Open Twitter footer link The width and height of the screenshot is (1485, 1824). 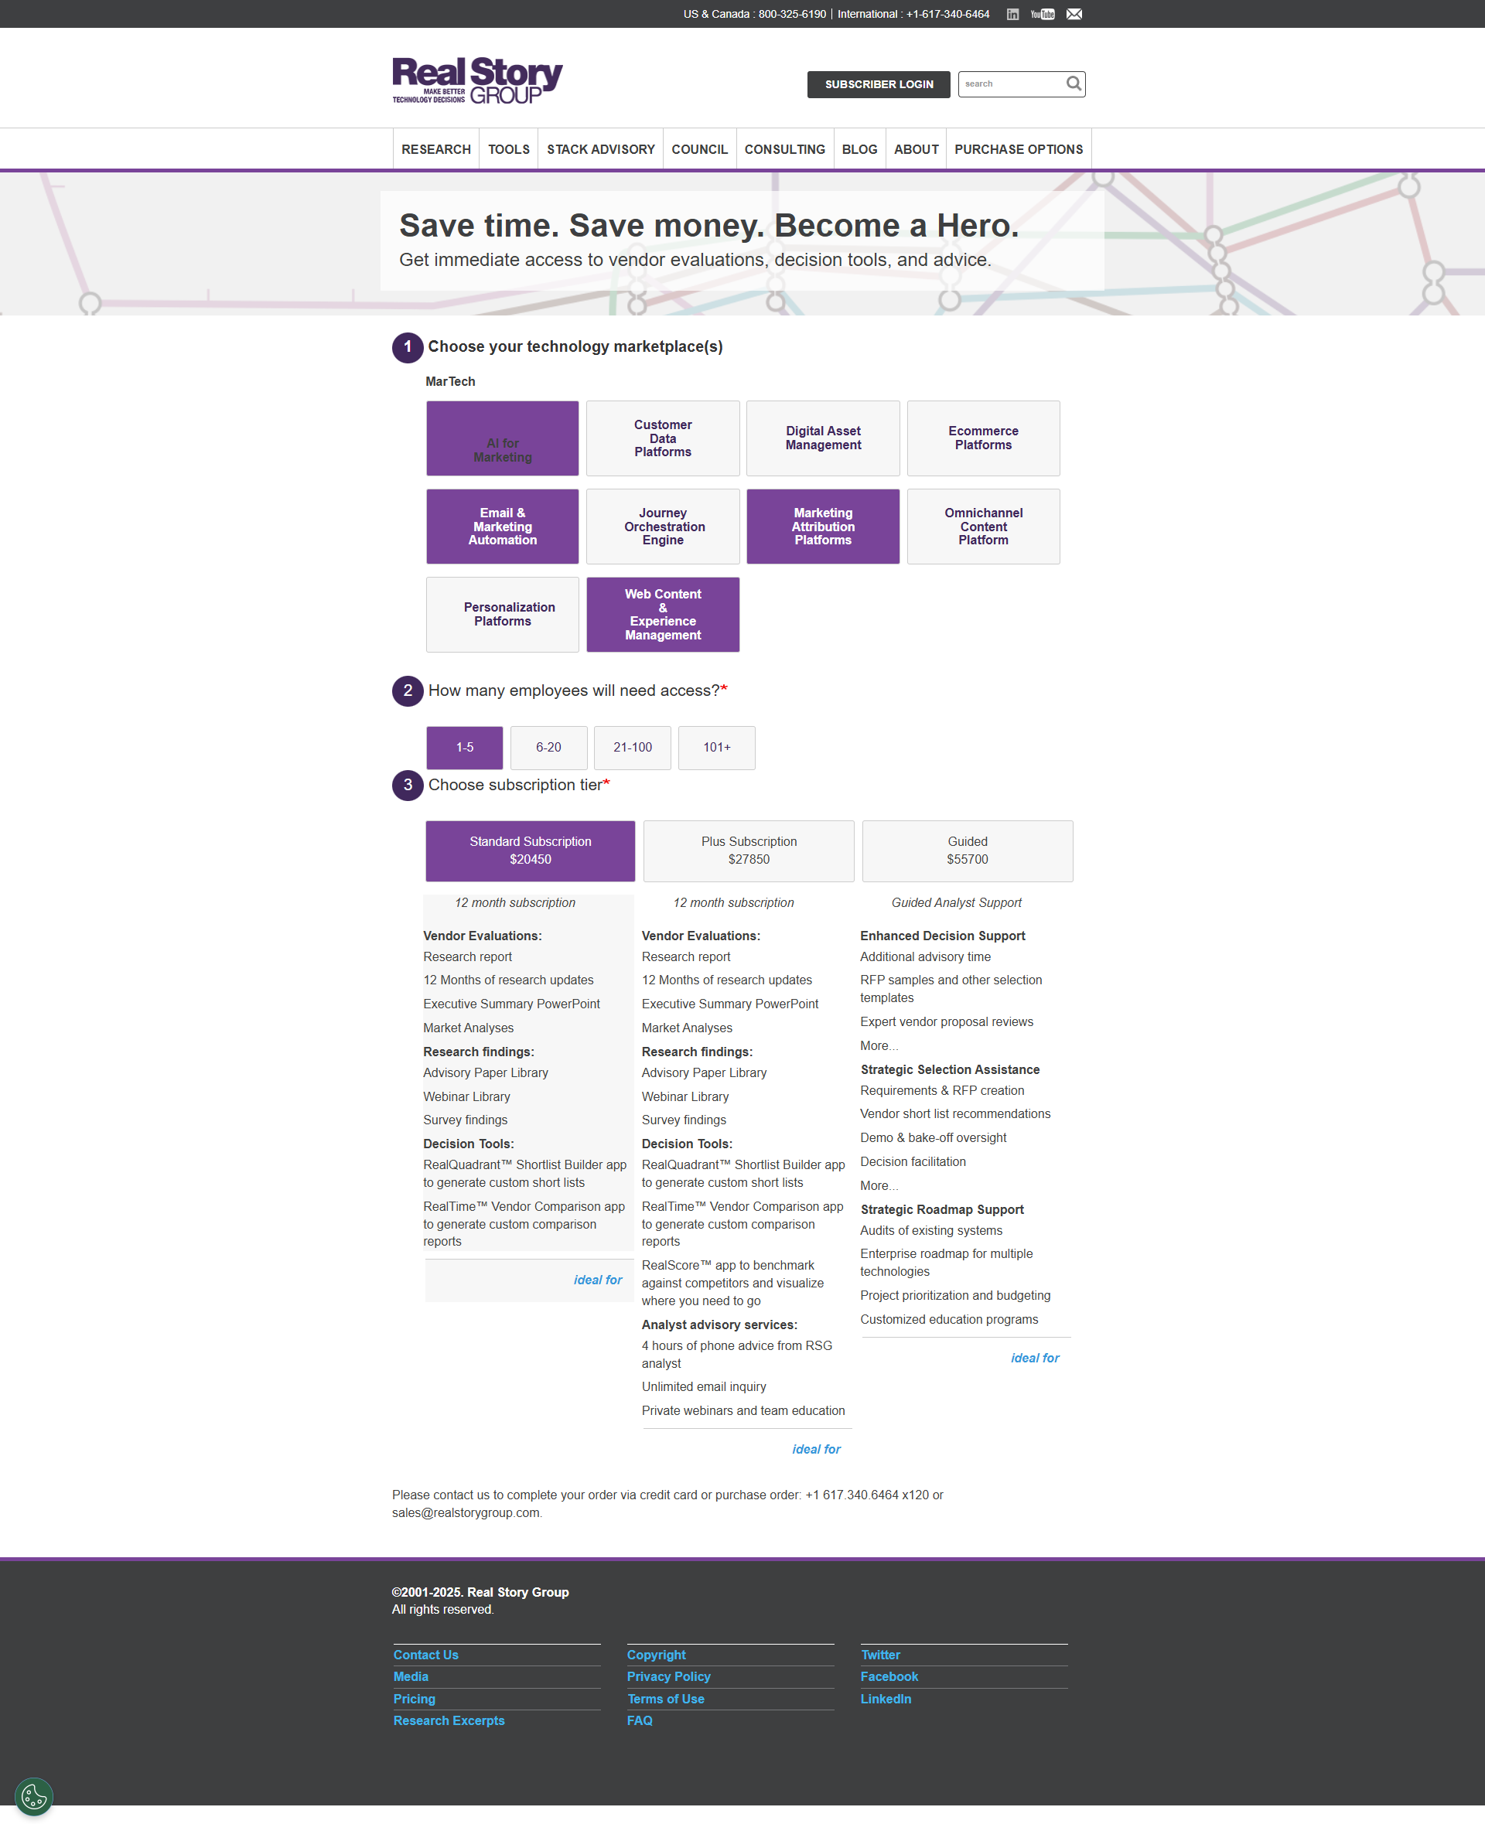880,1655
